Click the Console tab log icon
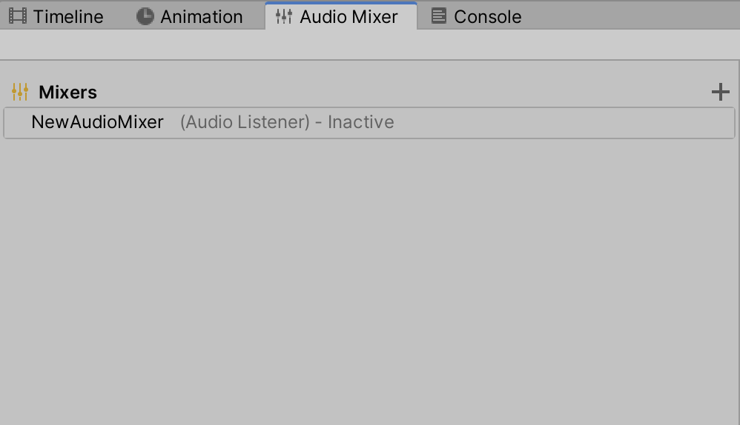This screenshot has width=740, height=425. (x=439, y=16)
